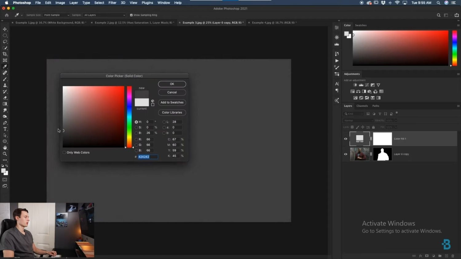Switch to the Channels tab
The width and height of the screenshot is (461, 259).
click(x=362, y=106)
